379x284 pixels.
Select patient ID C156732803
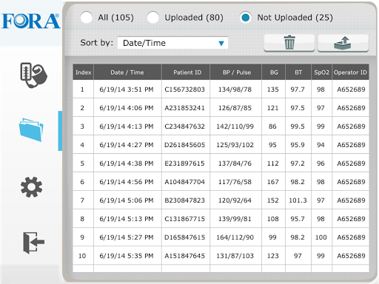185,89
